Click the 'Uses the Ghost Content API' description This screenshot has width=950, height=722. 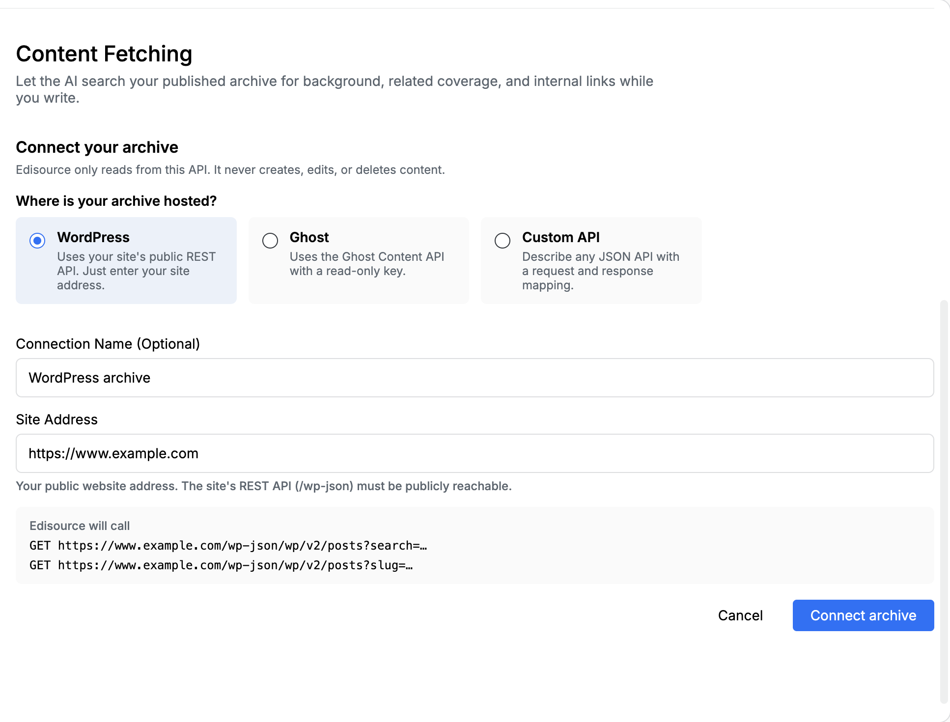367,264
